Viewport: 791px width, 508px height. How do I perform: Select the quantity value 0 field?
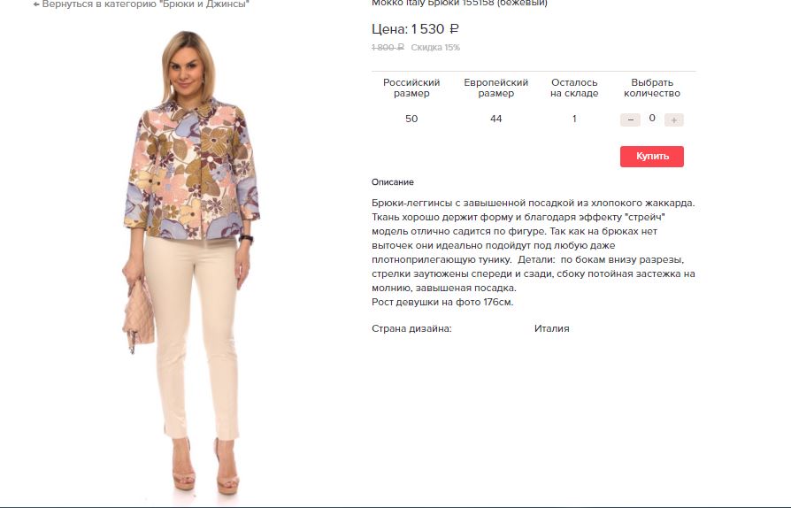[652, 118]
